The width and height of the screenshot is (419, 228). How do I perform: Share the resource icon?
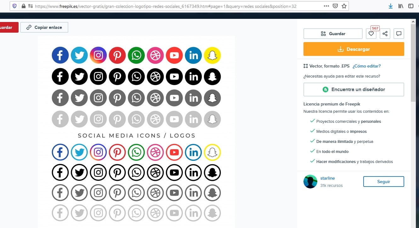385,34
